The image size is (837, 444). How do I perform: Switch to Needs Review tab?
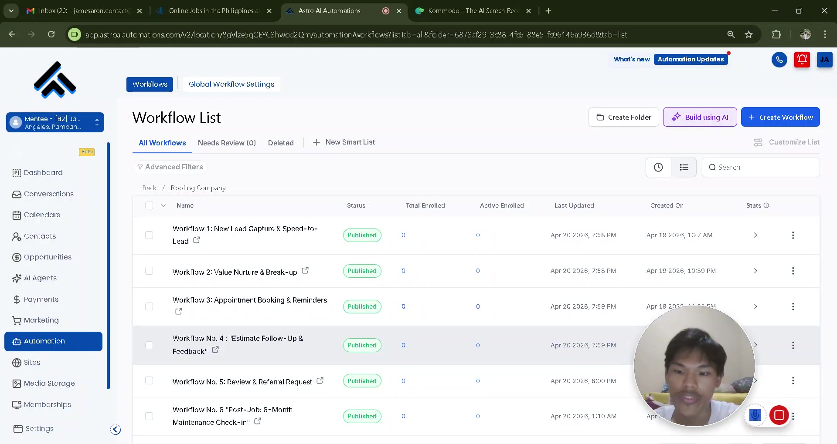click(x=227, y=143)
